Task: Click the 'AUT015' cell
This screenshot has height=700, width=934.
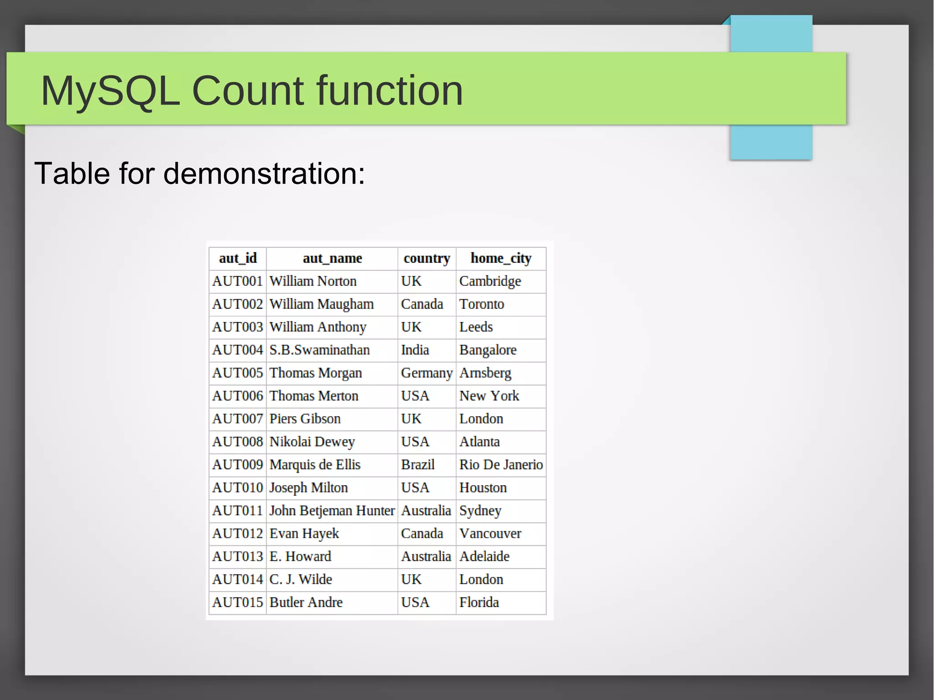Action: coord(238,602)
